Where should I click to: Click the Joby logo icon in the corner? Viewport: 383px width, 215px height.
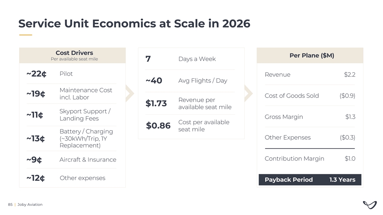369,205
